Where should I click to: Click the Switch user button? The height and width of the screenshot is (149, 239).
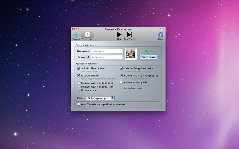(x=148, y=57)
